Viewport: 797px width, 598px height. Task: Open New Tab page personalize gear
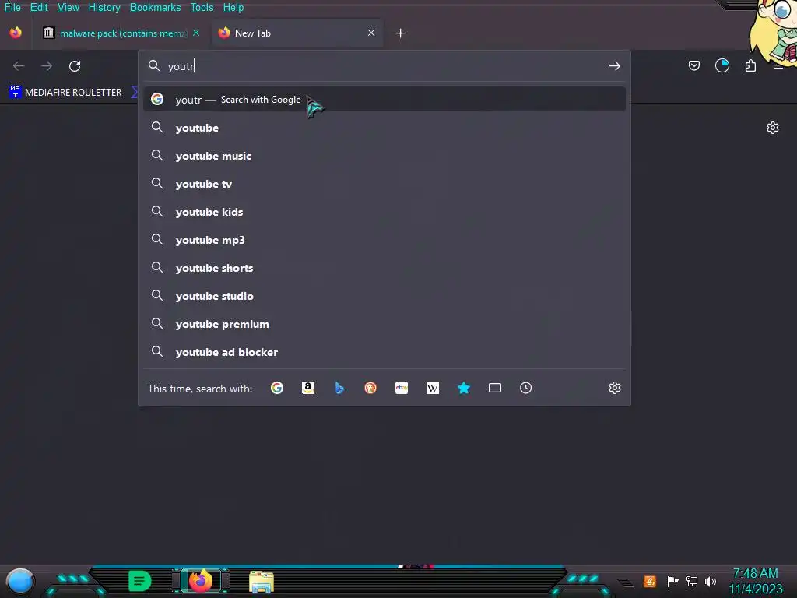[x=773, y=128]
